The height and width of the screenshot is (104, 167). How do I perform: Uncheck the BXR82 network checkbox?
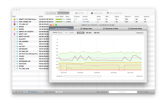pos(15,29)
